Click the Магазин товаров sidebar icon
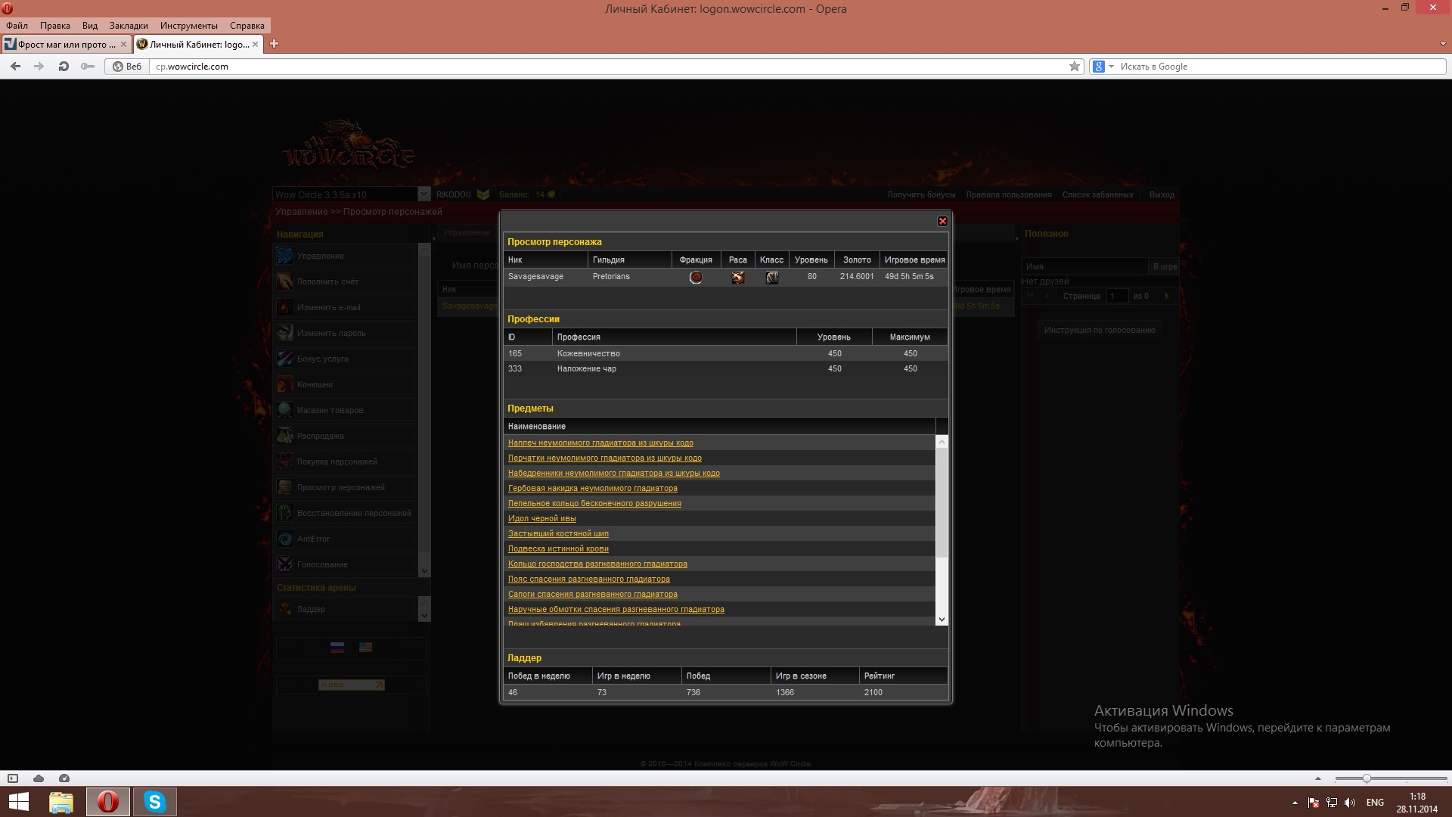This screenshot has width=1452, height=817. (x=285, y=410)
